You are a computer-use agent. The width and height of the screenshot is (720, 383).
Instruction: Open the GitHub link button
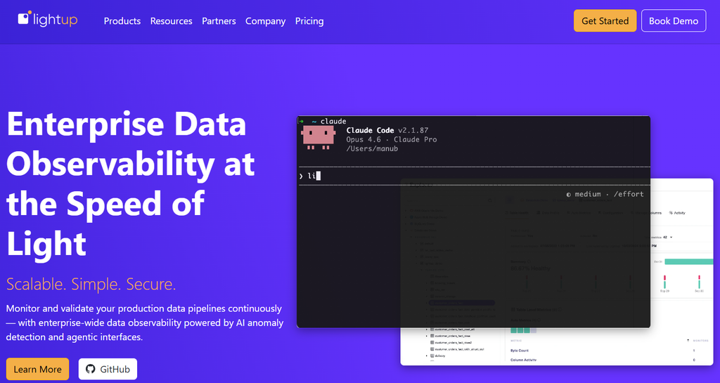click(x=108, y=369)
